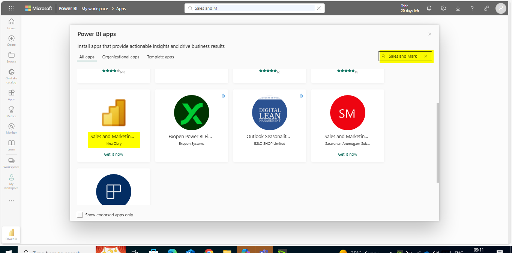The image size is (512, 253).
Task: Click the star rating with (20) reviews
Action: click(x=114, y=71)
